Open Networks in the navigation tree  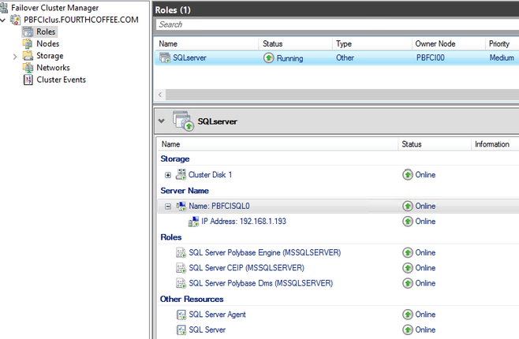coord(54,68)
